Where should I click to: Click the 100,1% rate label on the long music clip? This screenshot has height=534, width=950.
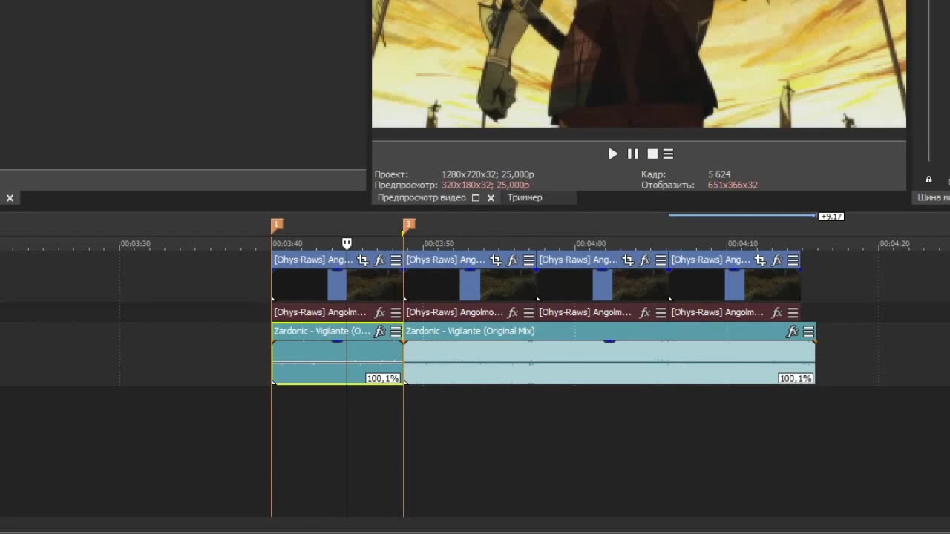pyautogui.click(x=796, y=378)
